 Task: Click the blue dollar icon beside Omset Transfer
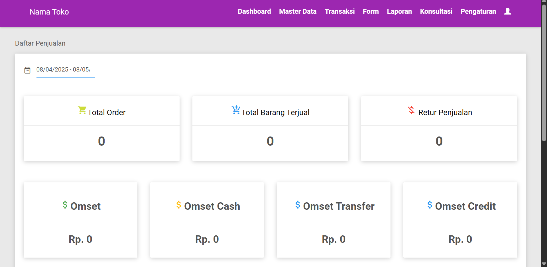(x=298, y=205)
